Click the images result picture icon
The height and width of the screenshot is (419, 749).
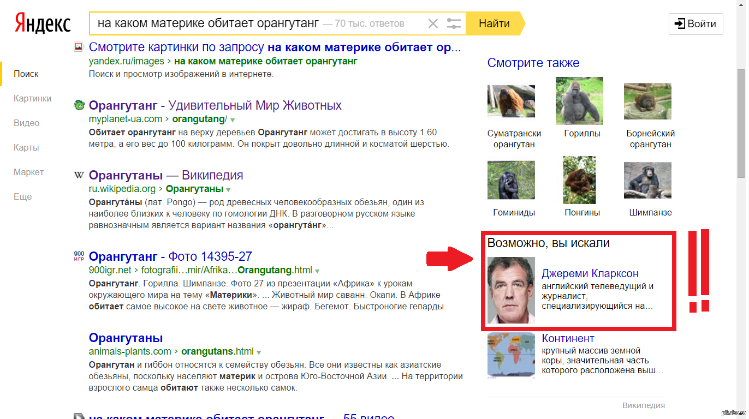(x=79, y=47)
